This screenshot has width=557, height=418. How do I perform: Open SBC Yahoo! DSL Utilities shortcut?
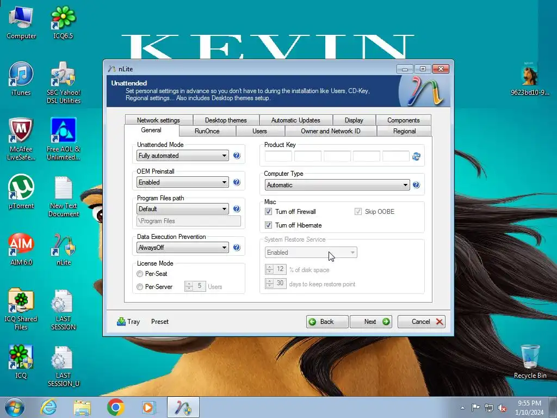(63, 83)
